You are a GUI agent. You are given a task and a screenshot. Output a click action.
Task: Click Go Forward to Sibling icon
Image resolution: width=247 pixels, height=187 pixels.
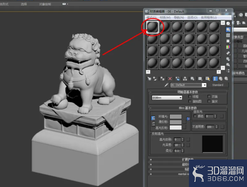pos(226,79)
